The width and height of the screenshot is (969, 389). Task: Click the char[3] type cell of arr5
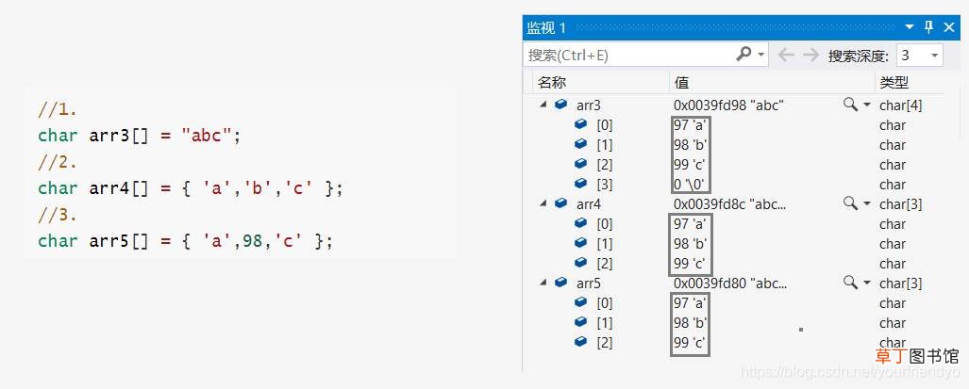pos(900,283)
